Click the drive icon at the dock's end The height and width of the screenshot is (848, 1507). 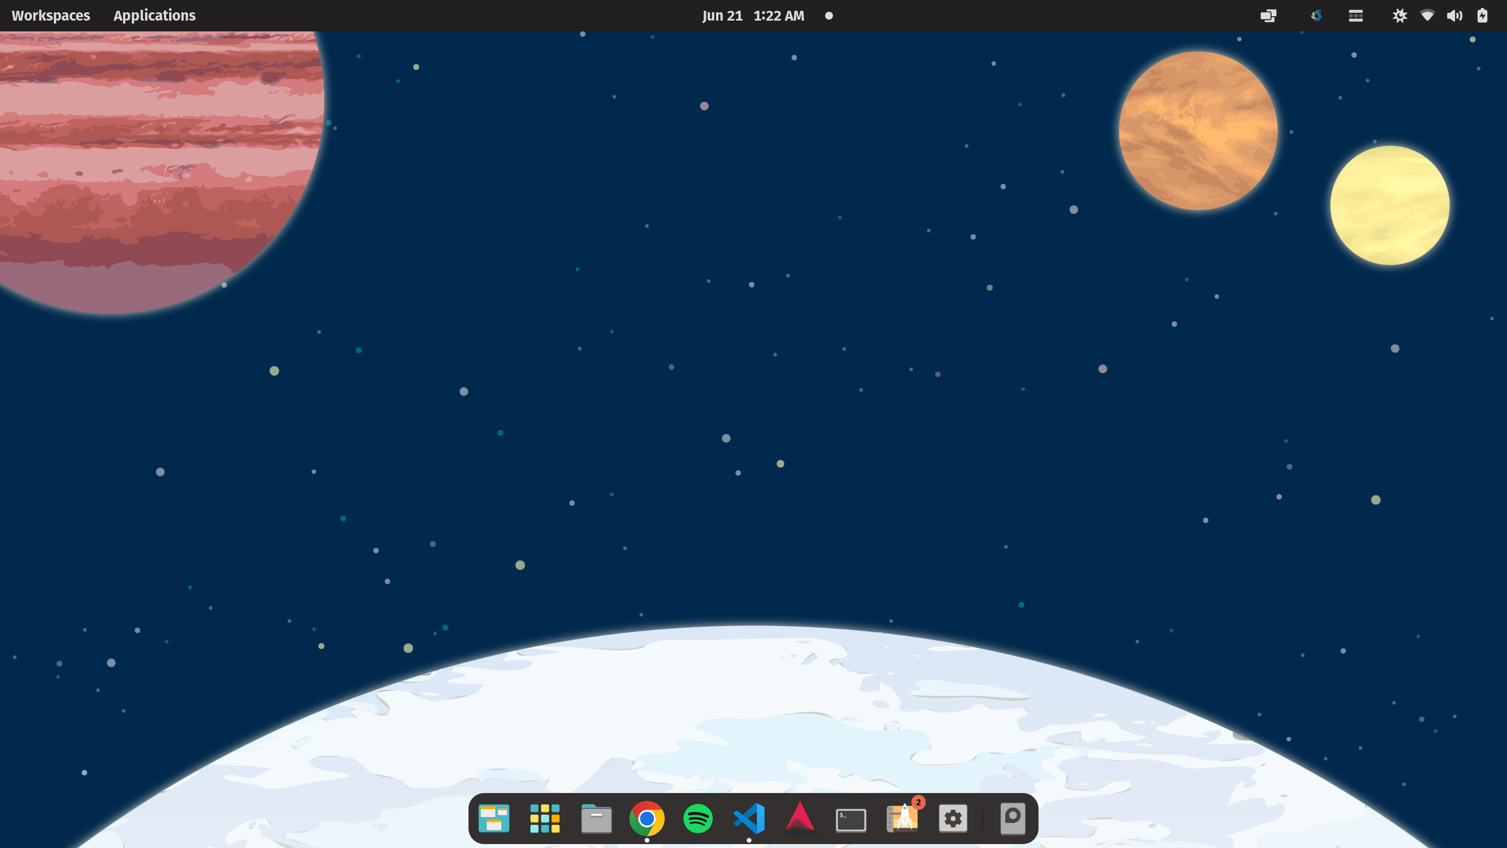[1013, 818]
